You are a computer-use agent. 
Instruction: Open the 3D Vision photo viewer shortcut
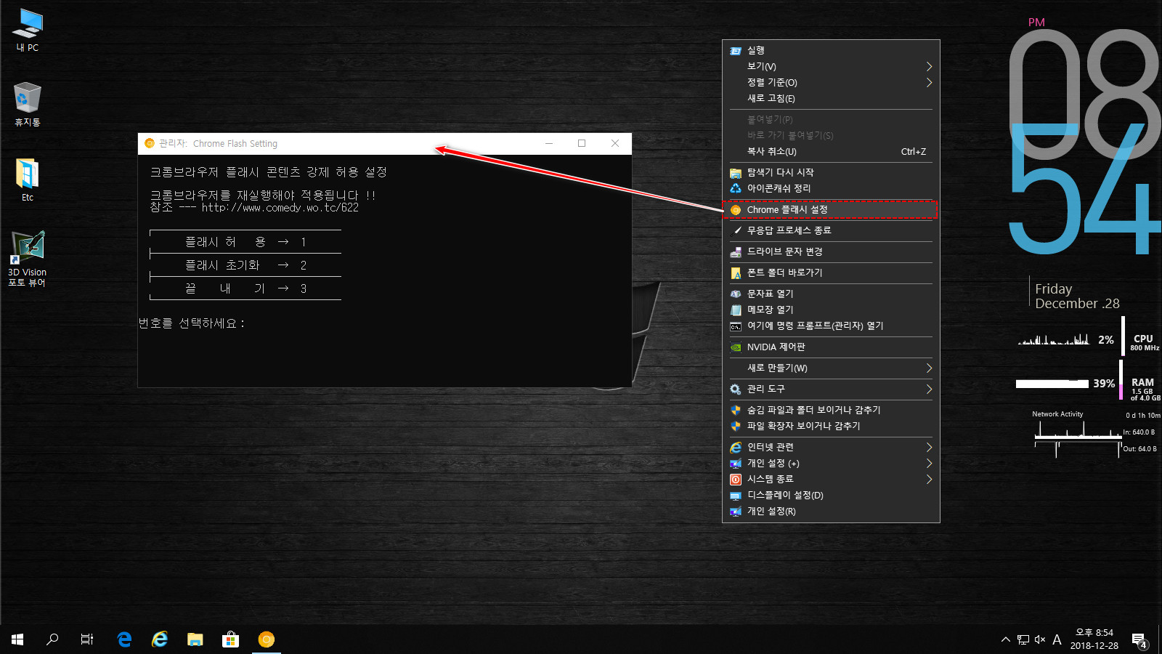(x=28, y=259)
